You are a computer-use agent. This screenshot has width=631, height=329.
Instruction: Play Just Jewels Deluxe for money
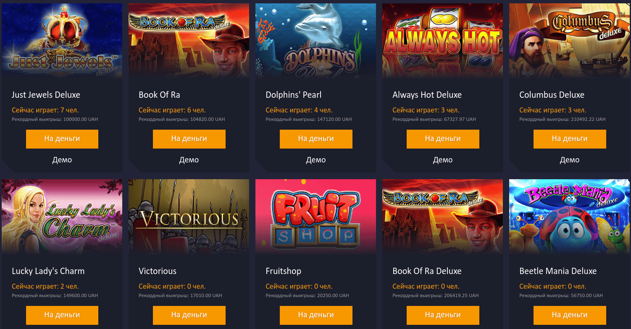(x=62, y=139)
